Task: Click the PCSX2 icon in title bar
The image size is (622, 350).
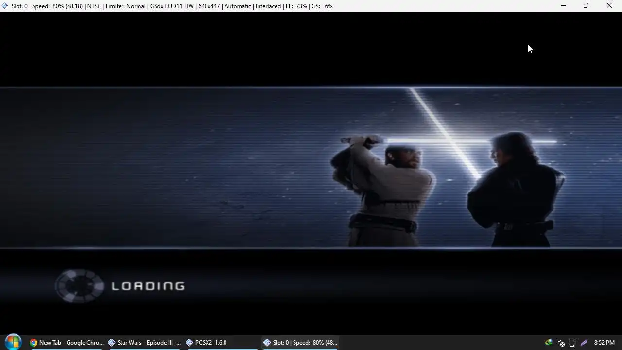Action: [x=5, y=6]
